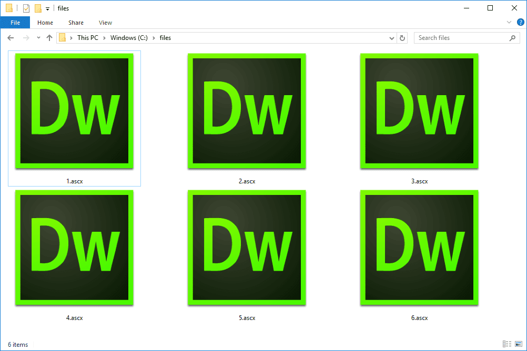Select the 5.ascx Dreamweaver file icon
This screenshot has height=351, width=527.
point(247,247)
